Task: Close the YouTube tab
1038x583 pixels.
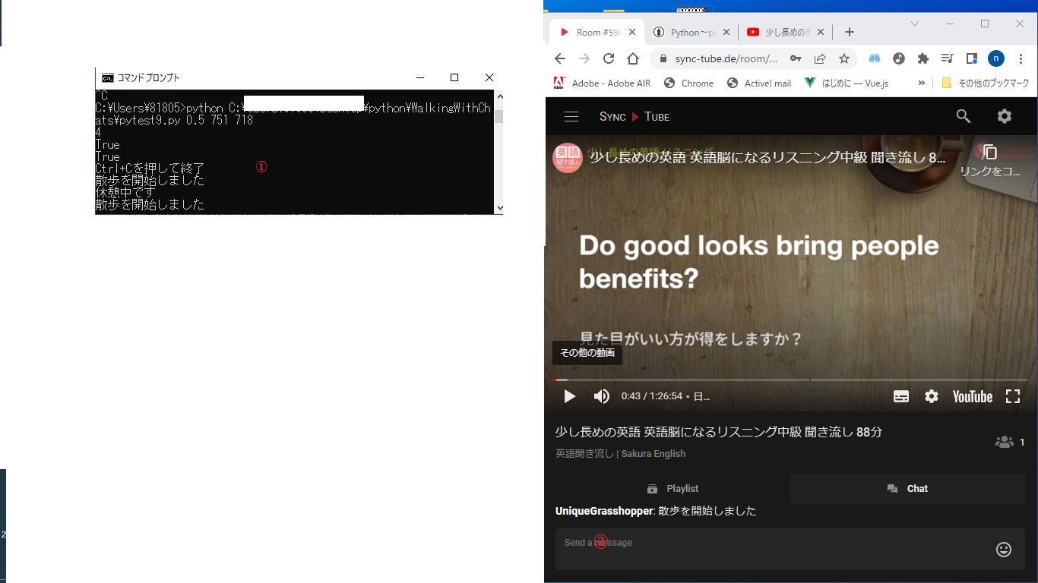Action: tap(820, 32)
